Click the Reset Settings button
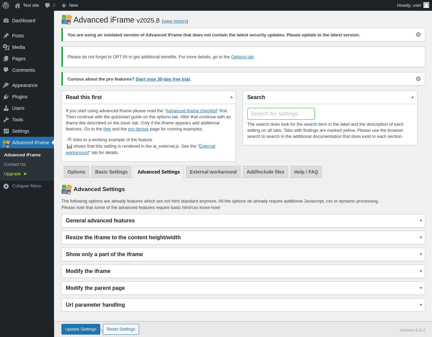The width and height of the screenshot is (432, 337). [x=121, y=329]
